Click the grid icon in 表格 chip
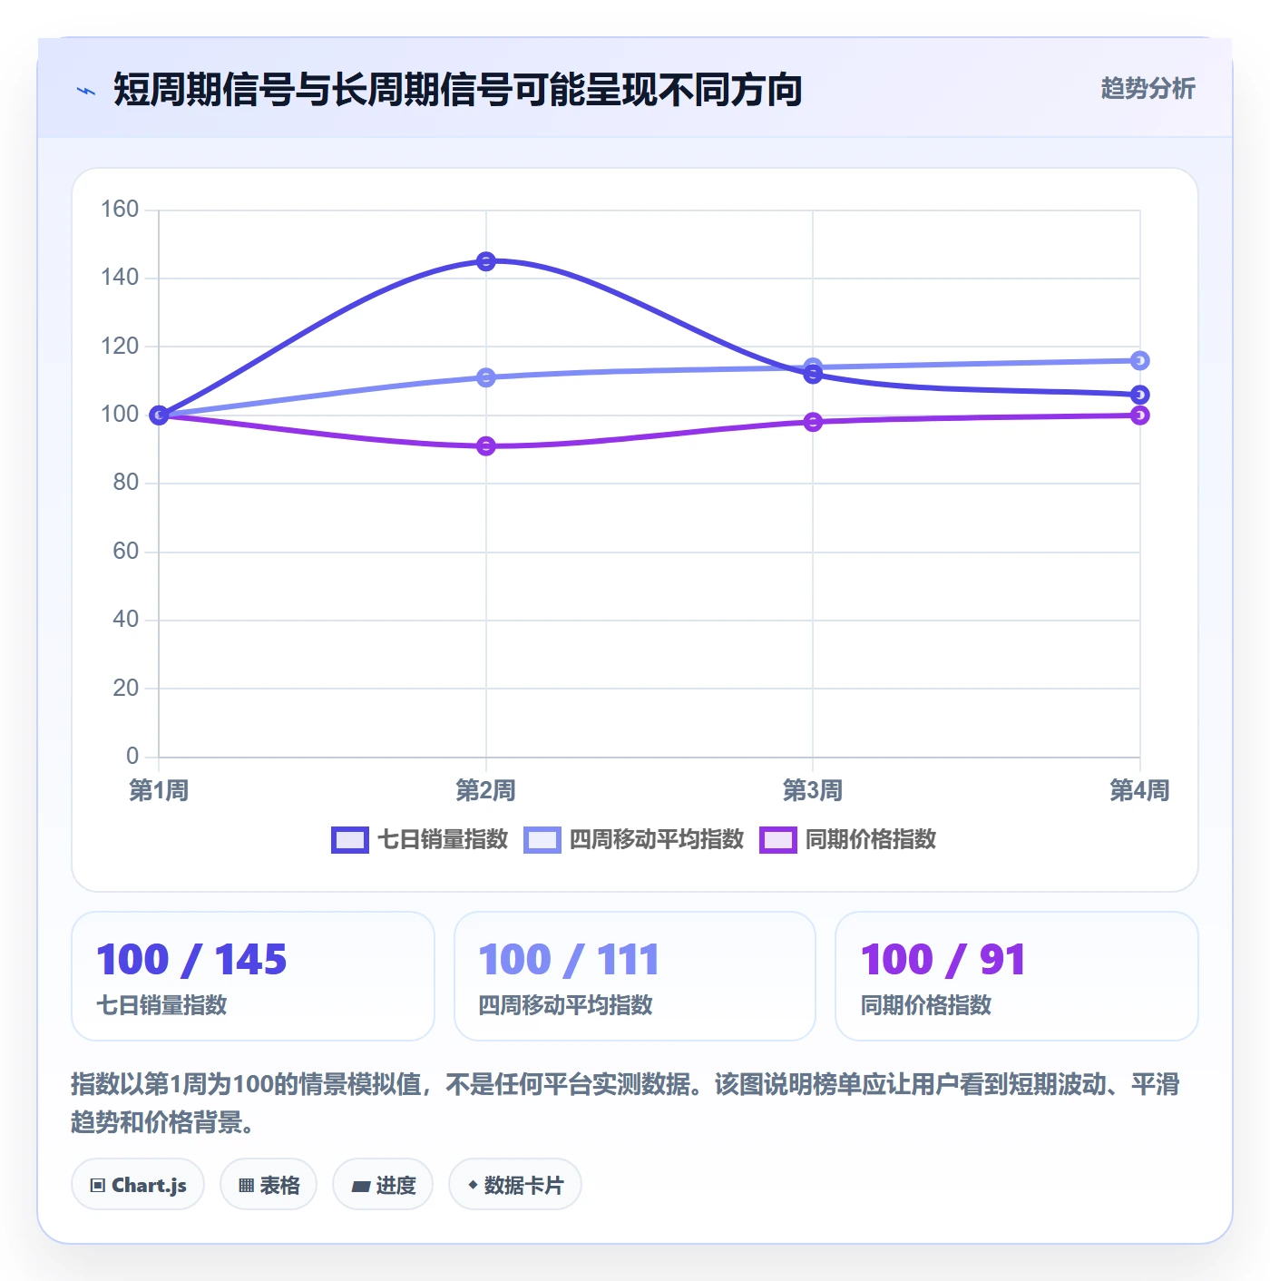 click(246, 1185)
